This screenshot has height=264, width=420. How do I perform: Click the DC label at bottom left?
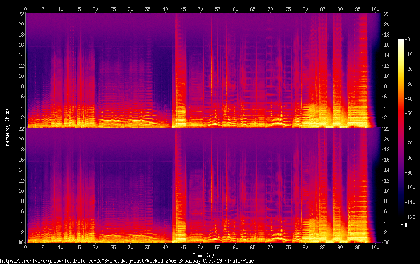click(20, 243)
